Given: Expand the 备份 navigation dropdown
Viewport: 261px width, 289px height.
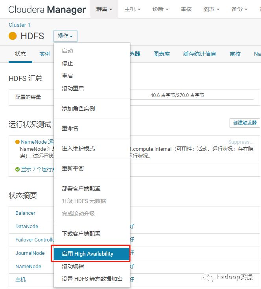Looking at the screenshot, I should [239, 9].
